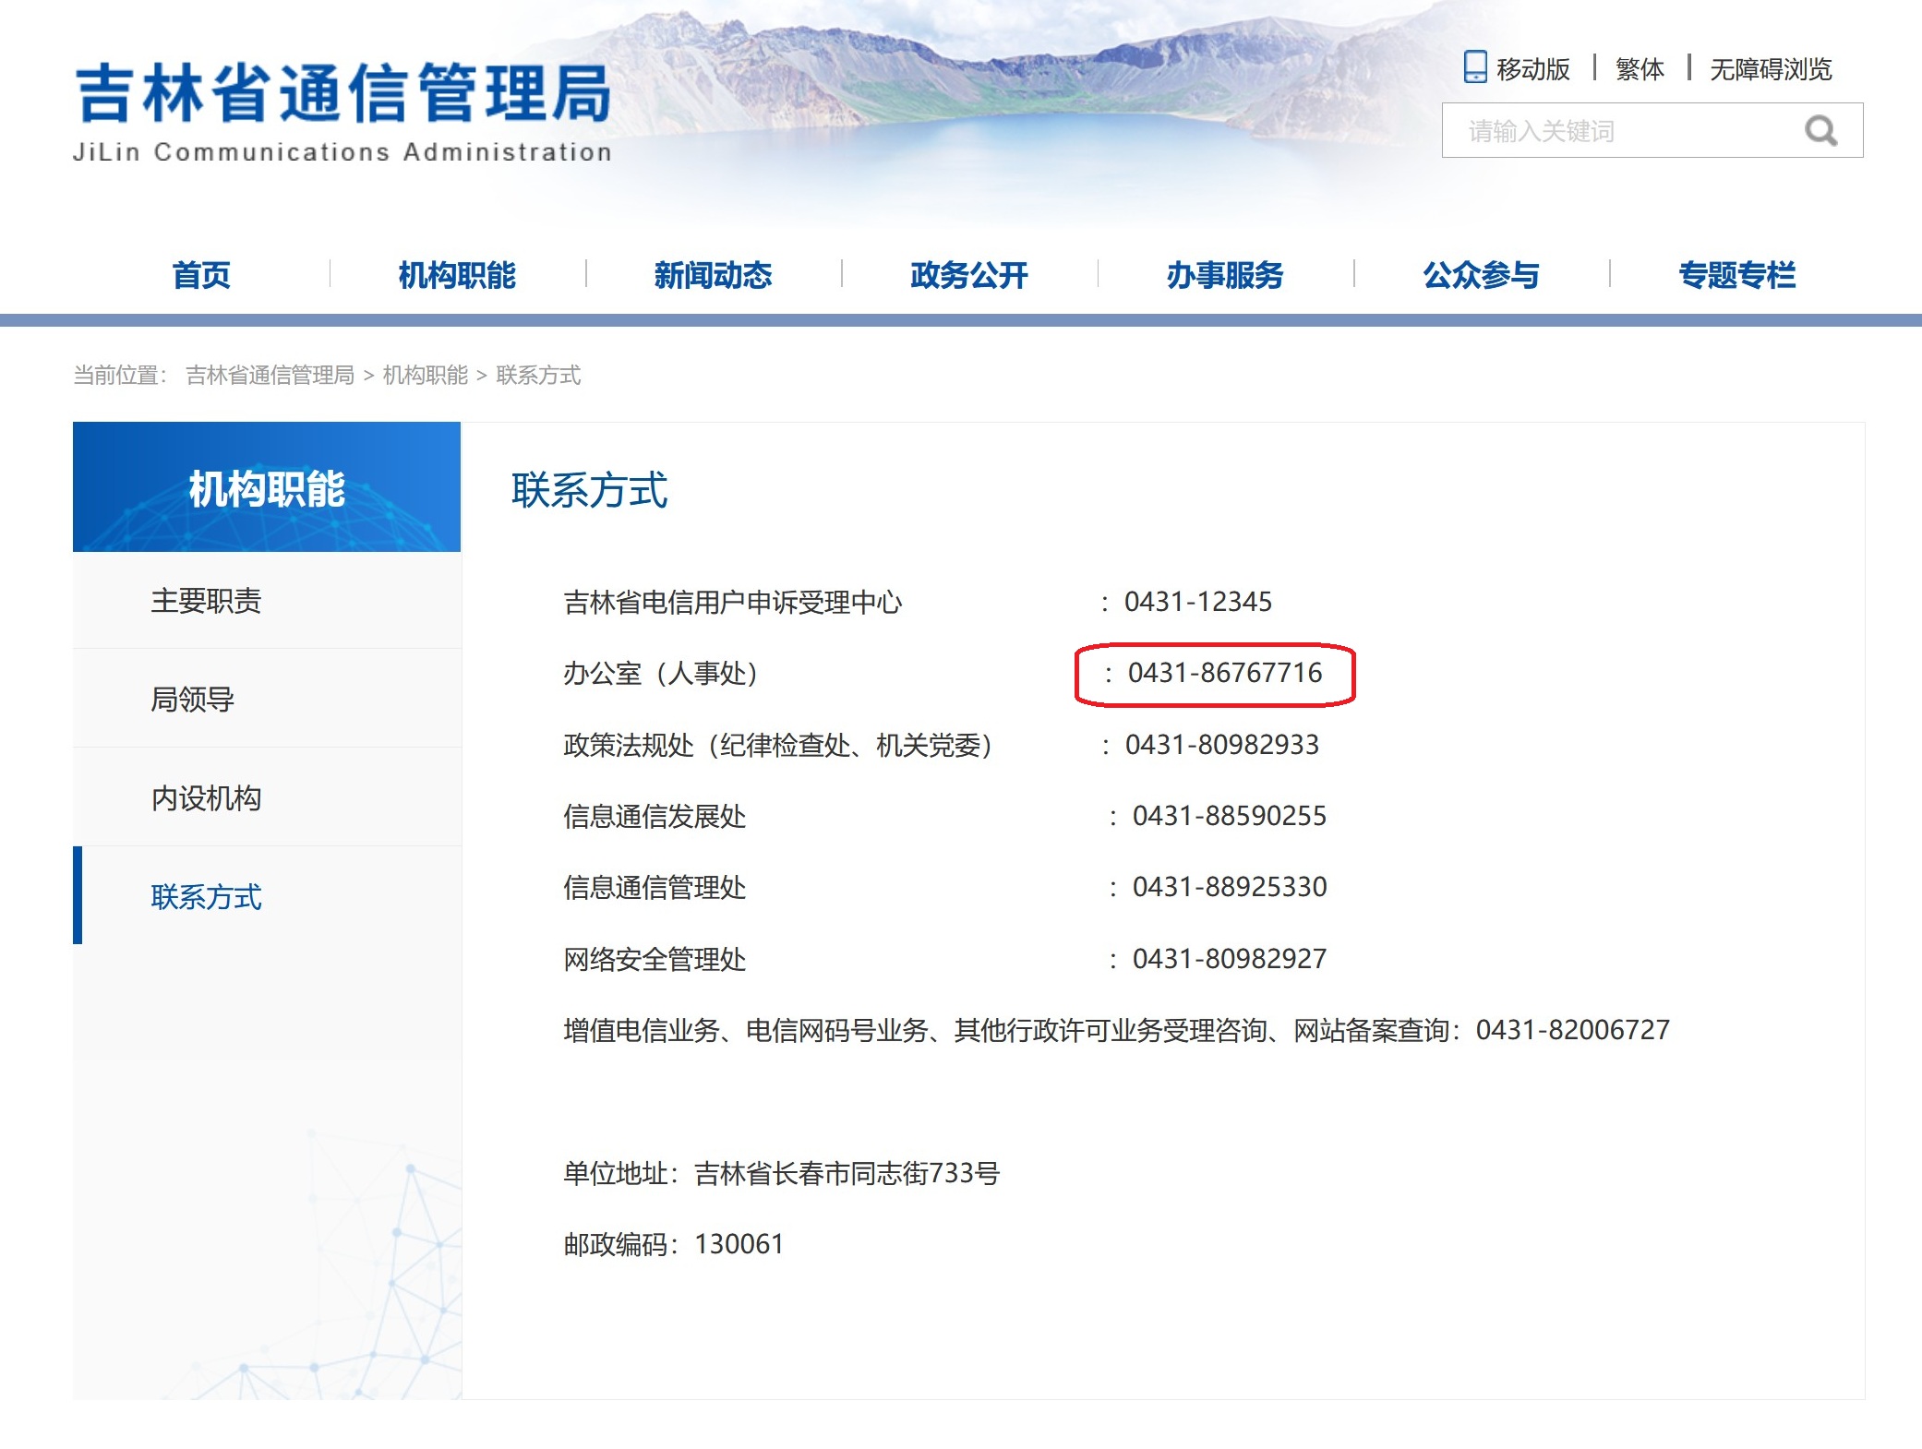
Task: Open the 机构职能 top navigation menu
Action: click(457, 274)
